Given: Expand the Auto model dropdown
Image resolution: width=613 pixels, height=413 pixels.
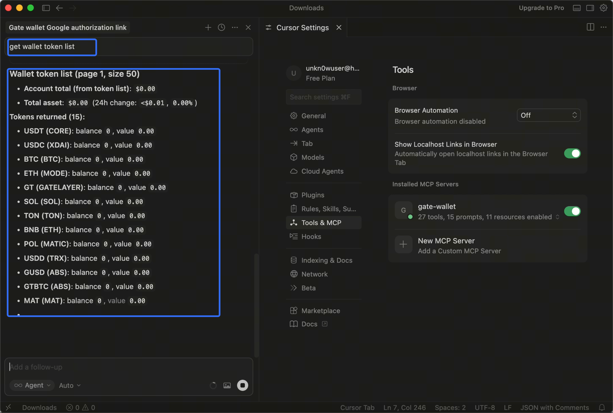Looking at the screenshot, I should (70, 385).
